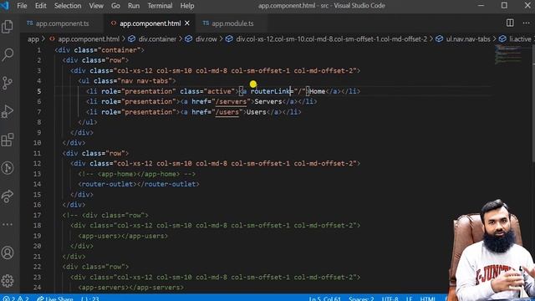Open the Edit menu
This screenshot has height=301, width=535.
click(x=40, y=6)
